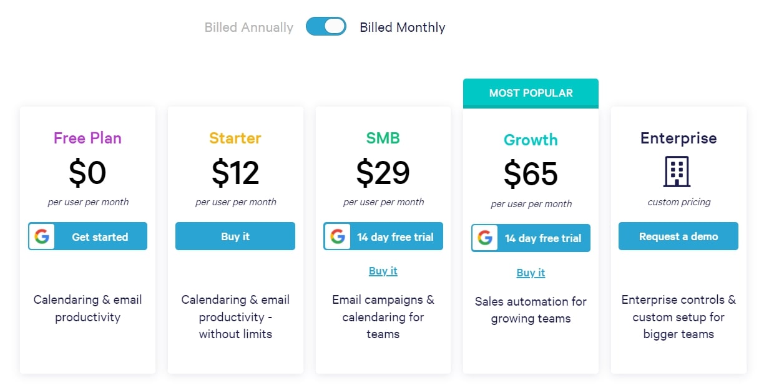Image resolution: width=769 pixels, height=388 pixels.
Task: Open the Buy it link under Growth
Action: pyautogui.click(x=531, y=273)
